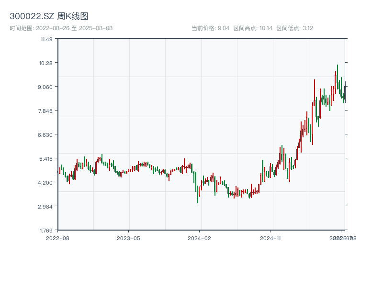Click the 2024-11 date axis label
This screenshot has width=383, height=287.
coord(271,238)
